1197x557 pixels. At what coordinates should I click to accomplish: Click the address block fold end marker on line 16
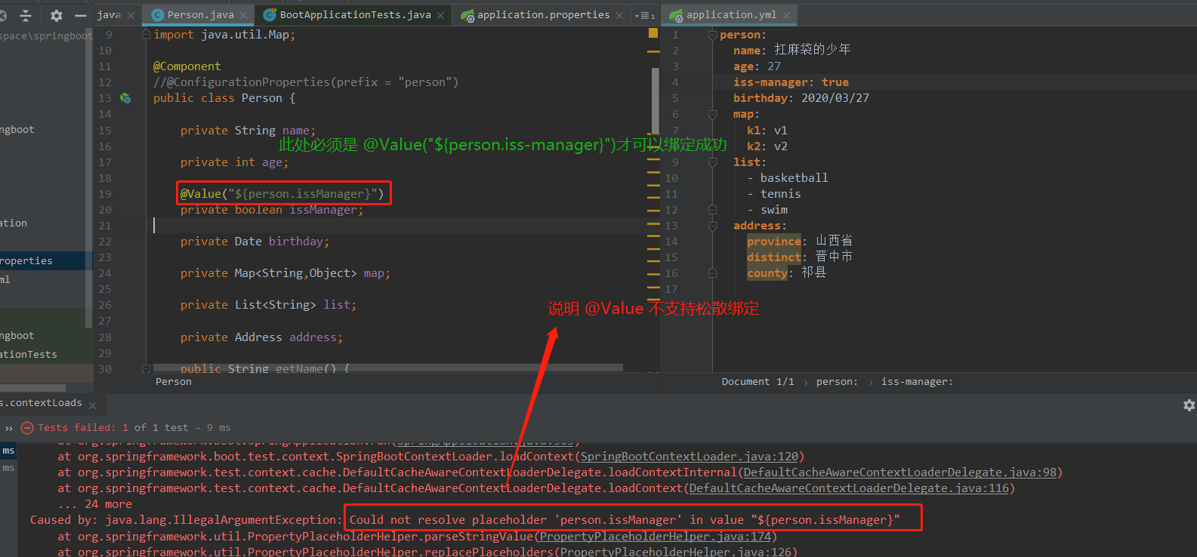click(x=712, y=273)
